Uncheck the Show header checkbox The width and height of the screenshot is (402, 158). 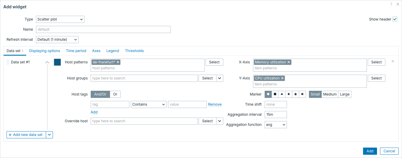395,19
